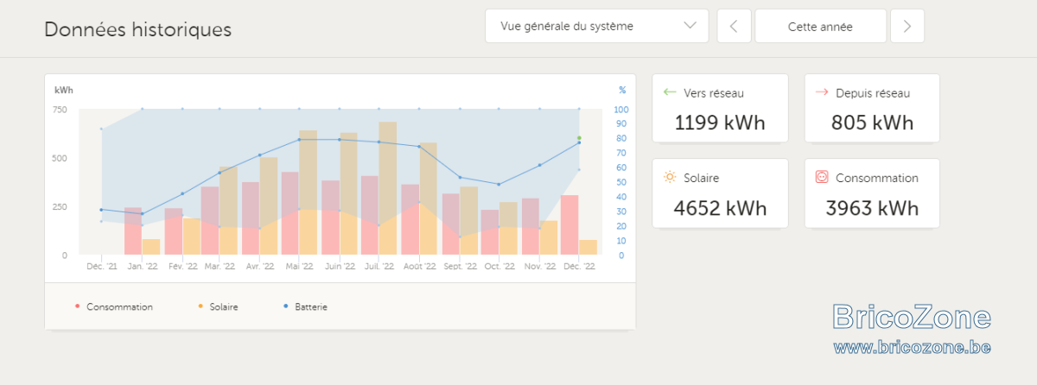Screen dimensions: 1037x385
Task: Click the Mai '22 battery data point
Action: 299,140
